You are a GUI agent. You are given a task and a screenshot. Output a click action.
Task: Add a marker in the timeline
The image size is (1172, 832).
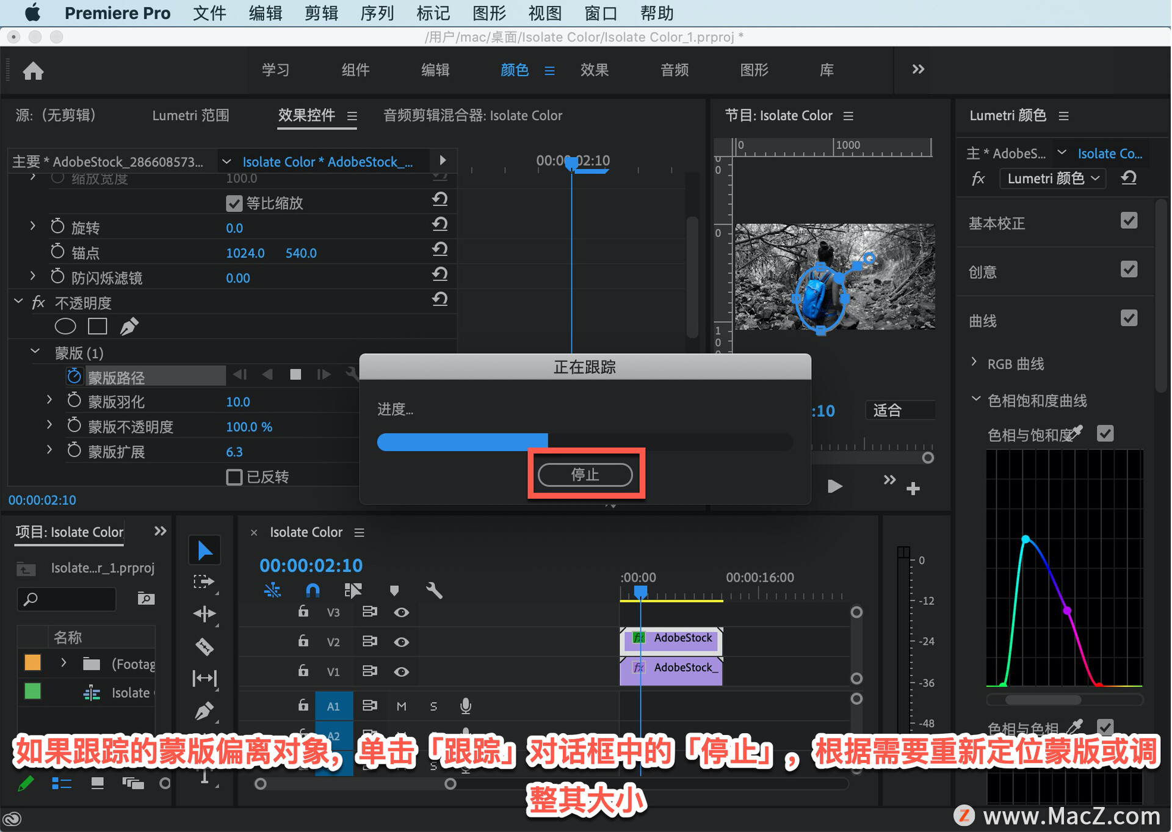pos(394,590)
